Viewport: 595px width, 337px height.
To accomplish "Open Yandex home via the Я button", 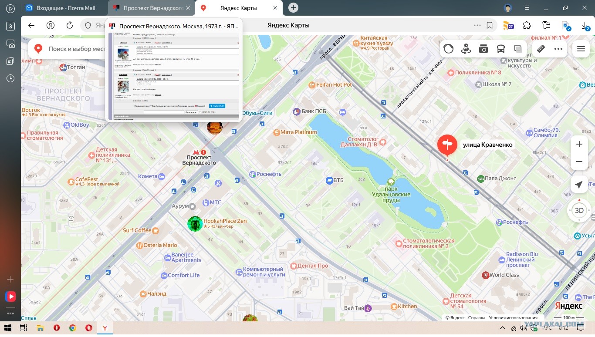I will coord(51,25).
